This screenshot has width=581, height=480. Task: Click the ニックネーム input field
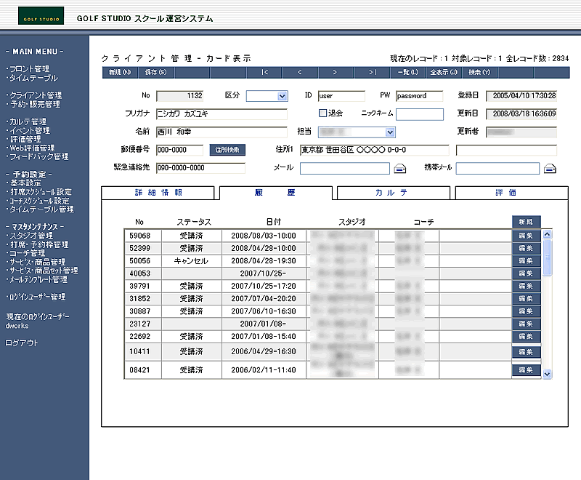coord(420,114)
